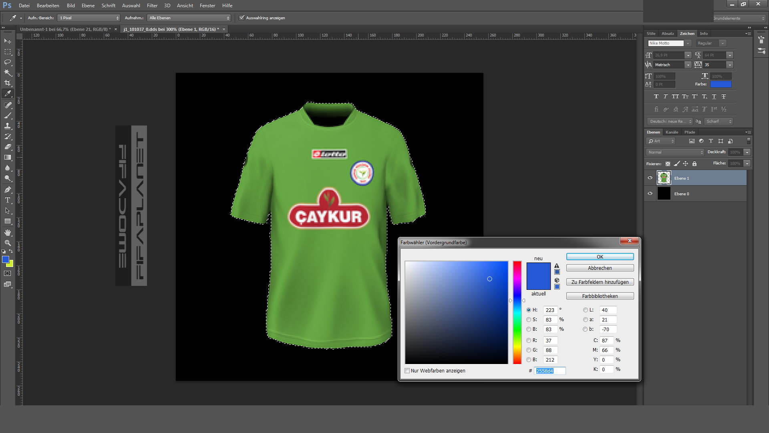Confirm color with OK button
This screenshot has height=433, width=769.
click(x=600, y=257)
